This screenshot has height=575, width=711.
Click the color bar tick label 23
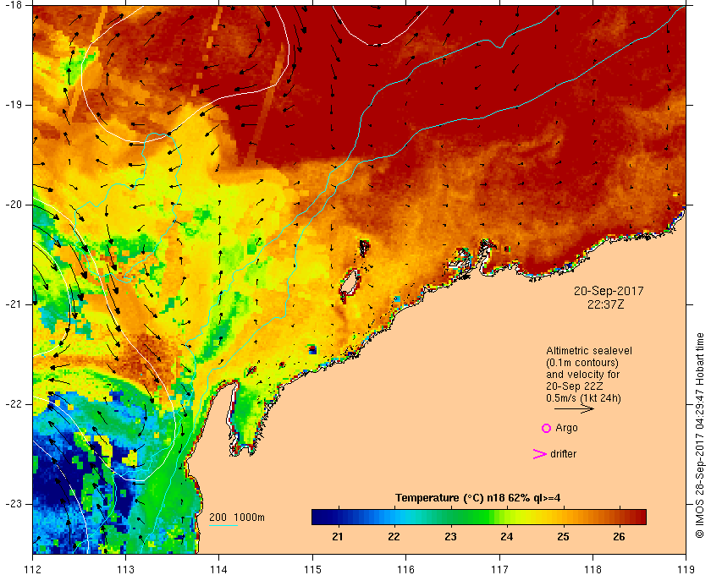point(450,536)
